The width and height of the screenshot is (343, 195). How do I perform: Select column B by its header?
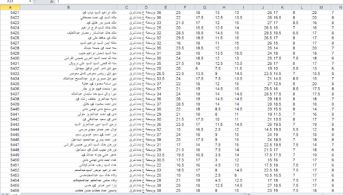[x=69, y=7]
